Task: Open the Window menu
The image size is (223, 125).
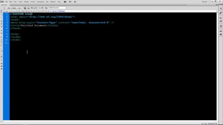Action: (53, 2)
